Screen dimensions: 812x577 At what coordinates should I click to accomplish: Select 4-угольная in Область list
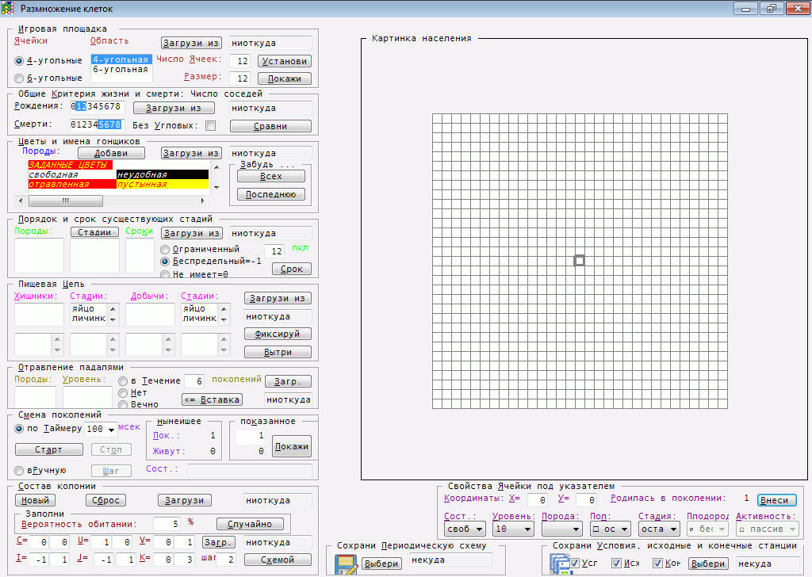(121, 59)
